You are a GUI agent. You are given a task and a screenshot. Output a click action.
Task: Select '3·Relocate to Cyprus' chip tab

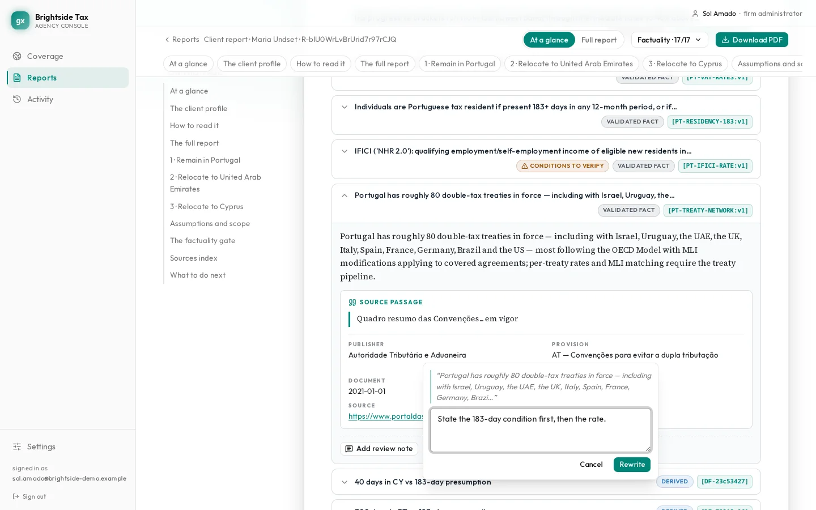point(685,64)
